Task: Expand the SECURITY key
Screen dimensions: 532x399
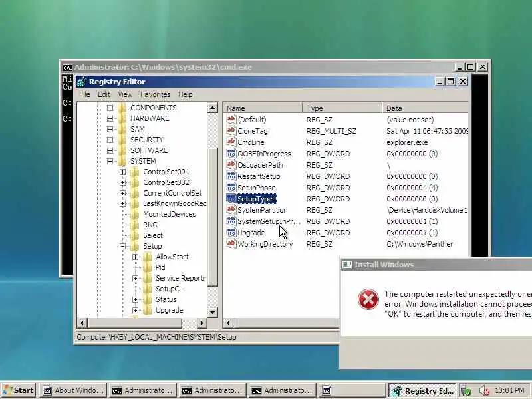Action: point(110,140)
